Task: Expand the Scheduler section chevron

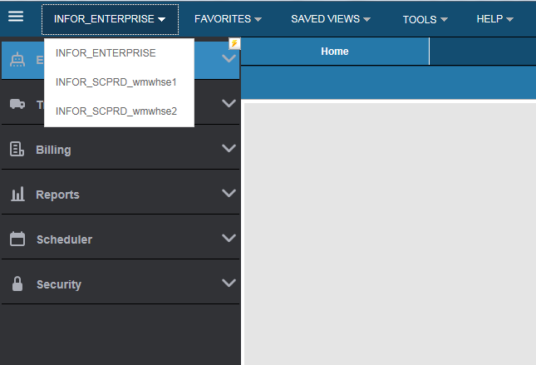Action: click(229, 239)
